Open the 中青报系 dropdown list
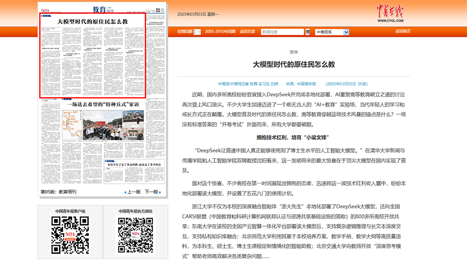467x263 pixels. coord(332,32)
